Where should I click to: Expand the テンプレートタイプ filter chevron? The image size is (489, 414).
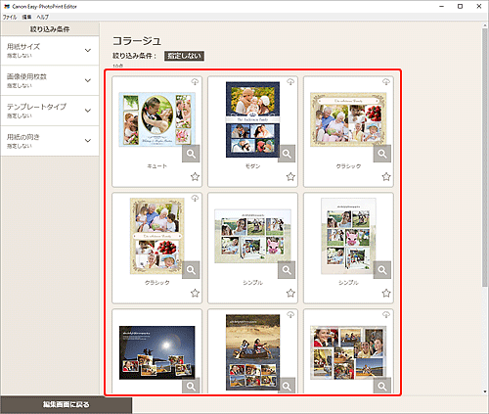[x=88, y=111]
